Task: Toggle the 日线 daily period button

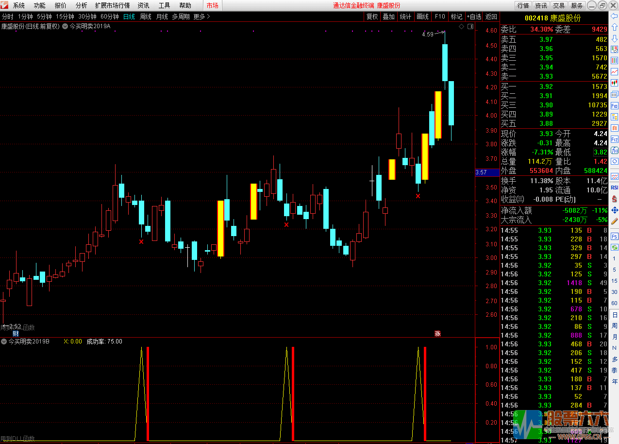Action: (x=129, y=17)
